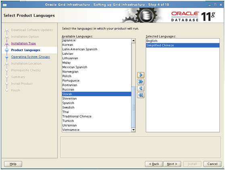Image resolution: width=225 pixels, height=170 pixels.
Task: Add all languages with double right arrow
Action: click(x=141, y=82)
